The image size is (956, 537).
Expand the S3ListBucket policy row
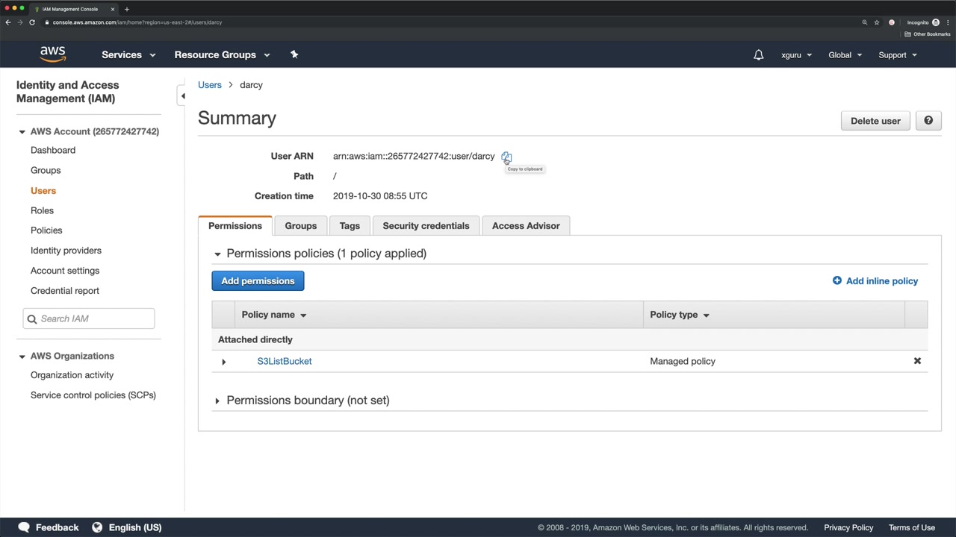click(223, 362)
